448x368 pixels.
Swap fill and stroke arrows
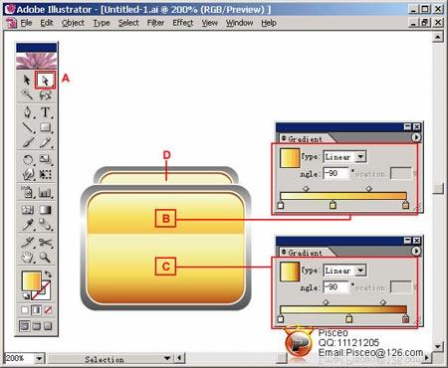click(49, 275)
